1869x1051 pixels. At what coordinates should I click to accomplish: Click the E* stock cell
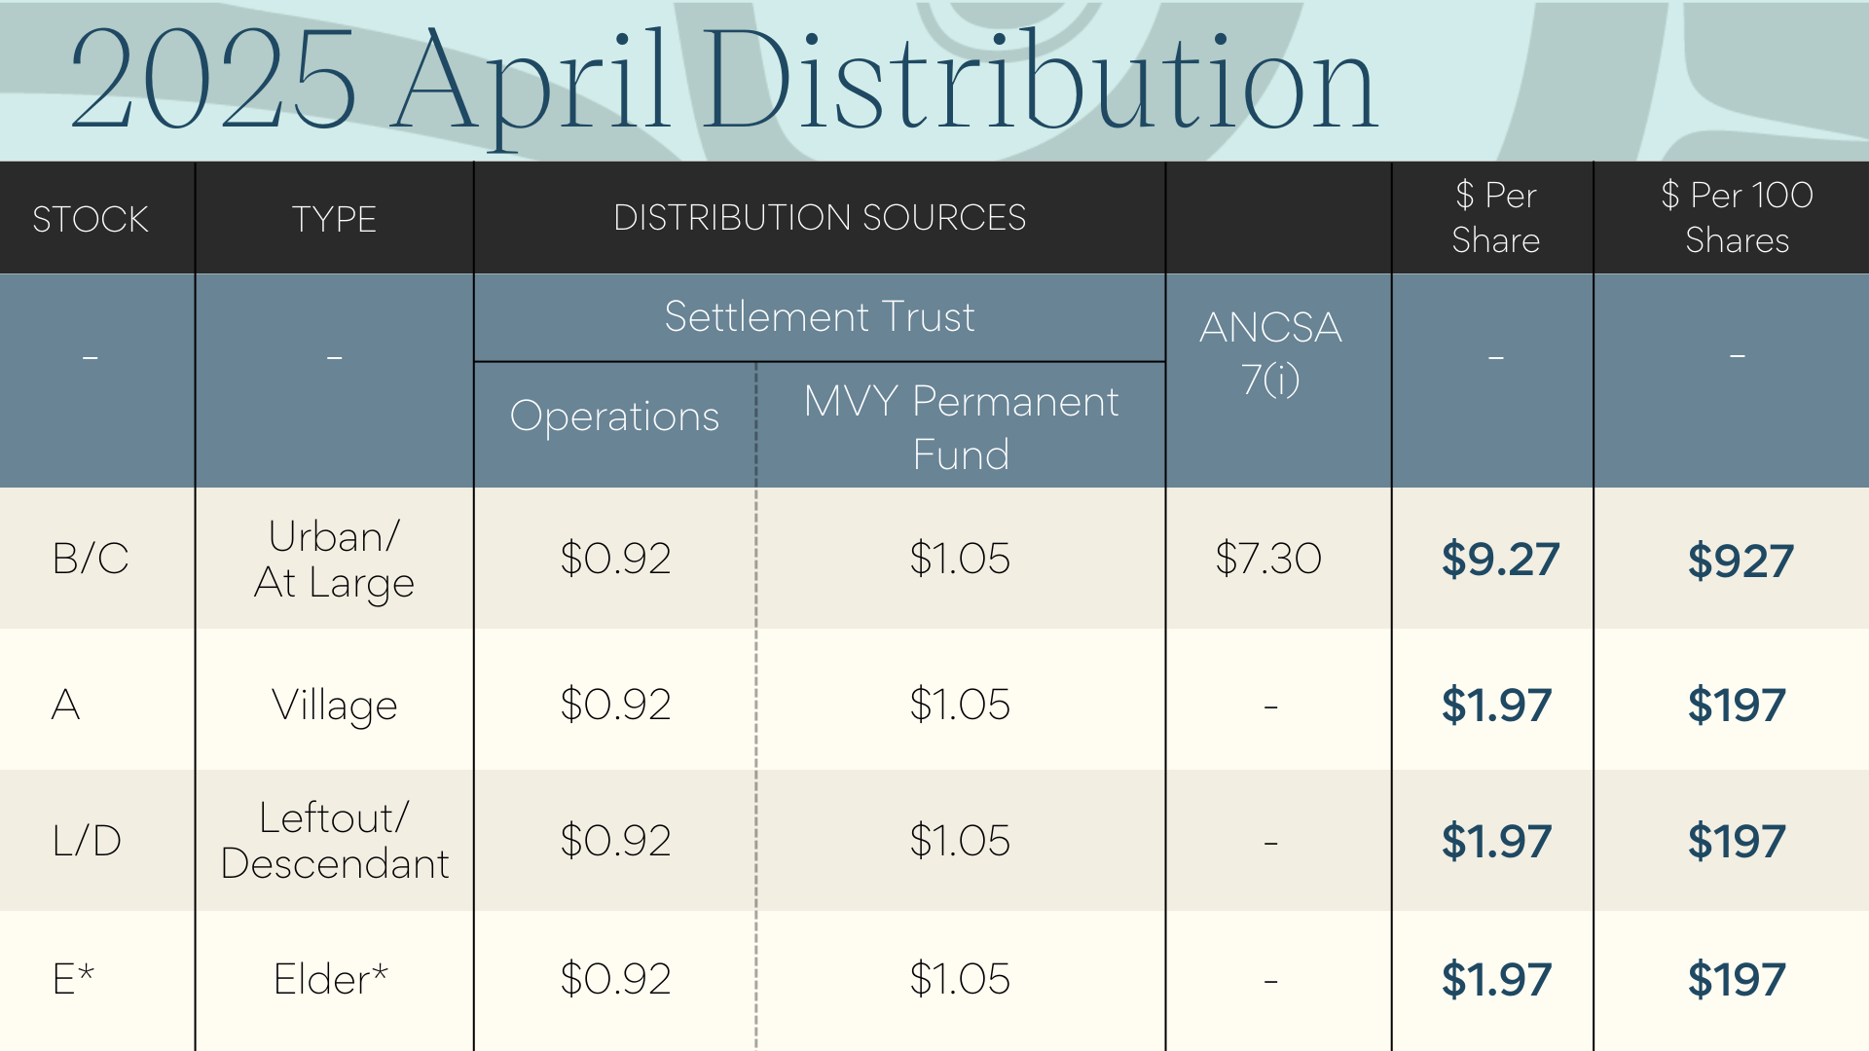[73, 979]
